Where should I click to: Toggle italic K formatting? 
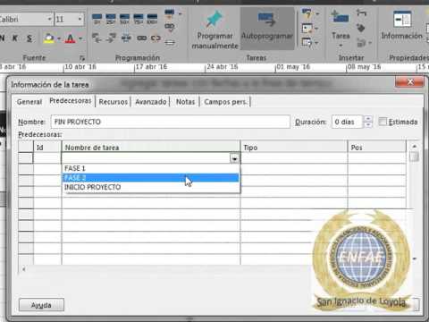(x=15, y=38)
